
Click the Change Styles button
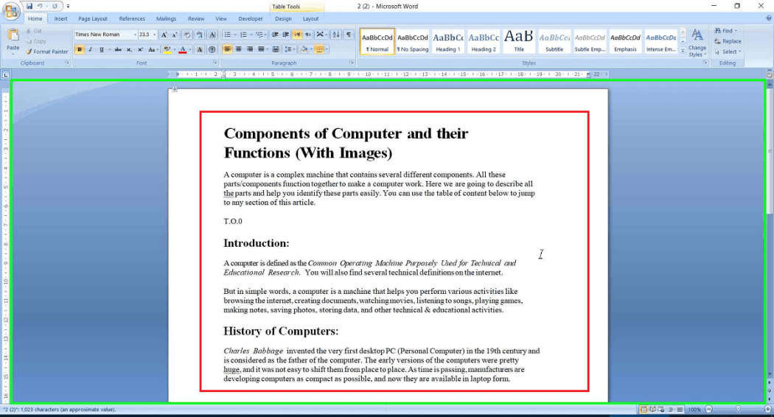click(697, 43)
